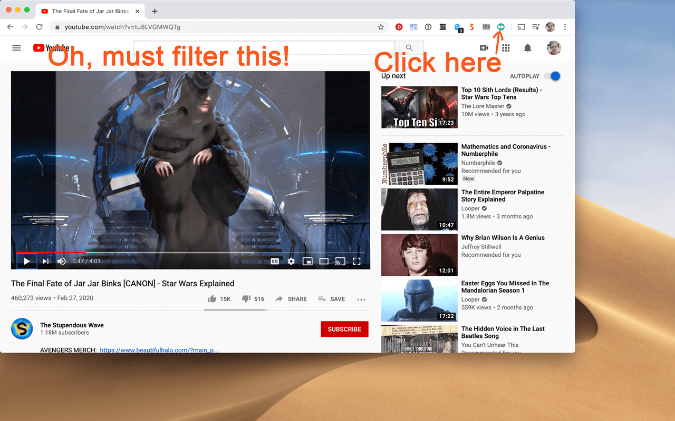Image resolution: width=675 pixels, height=421 pixels.
Task: Open Chrome's three-dot browser menu
Action: click(565, 27)
